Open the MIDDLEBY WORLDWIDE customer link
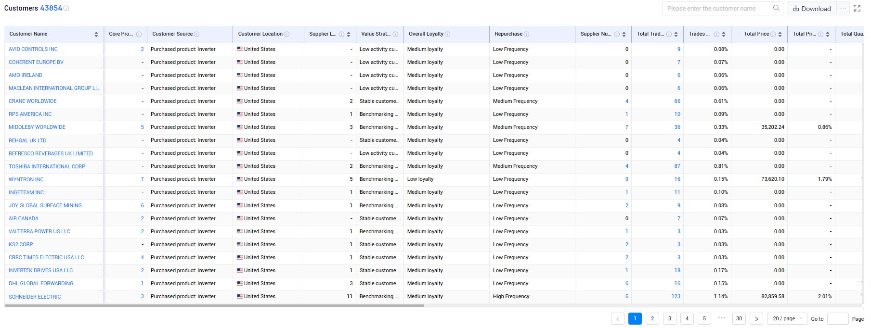This screenshot has height=328, width=871. 37,127
